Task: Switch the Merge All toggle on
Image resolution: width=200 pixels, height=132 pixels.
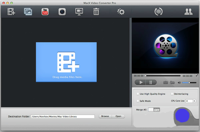Action: click(x=154, y=110)
